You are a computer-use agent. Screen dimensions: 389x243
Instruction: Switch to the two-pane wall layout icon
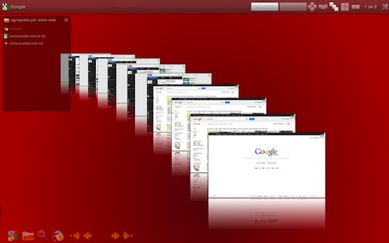(x=355, y=6)
